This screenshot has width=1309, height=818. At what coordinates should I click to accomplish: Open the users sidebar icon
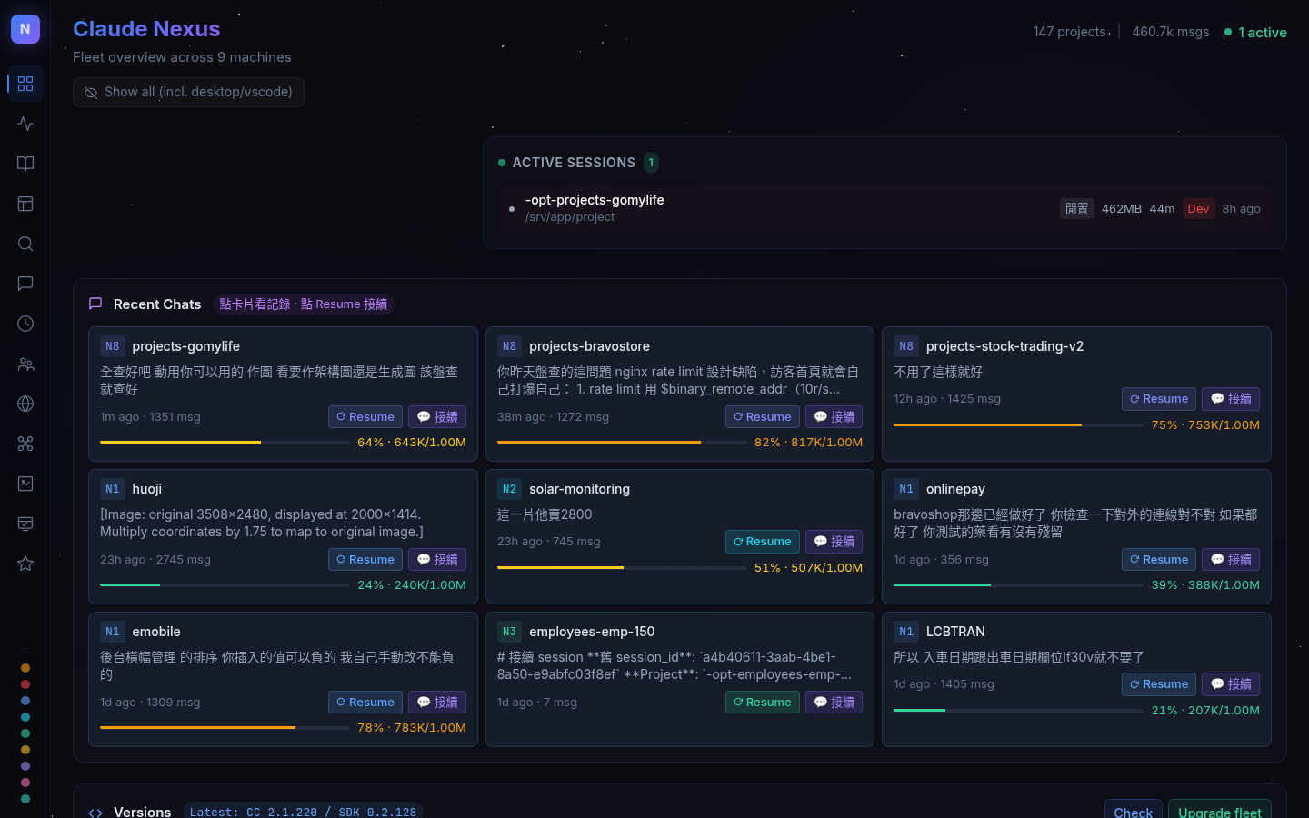pos(25,364)
